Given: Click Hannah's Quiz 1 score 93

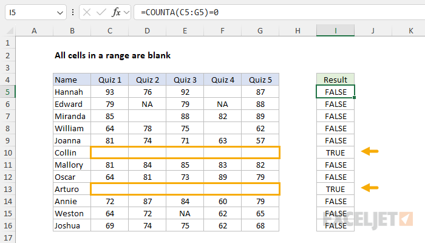Looking at the screenshot, I should pyautogui.click(x=110, y=92).
